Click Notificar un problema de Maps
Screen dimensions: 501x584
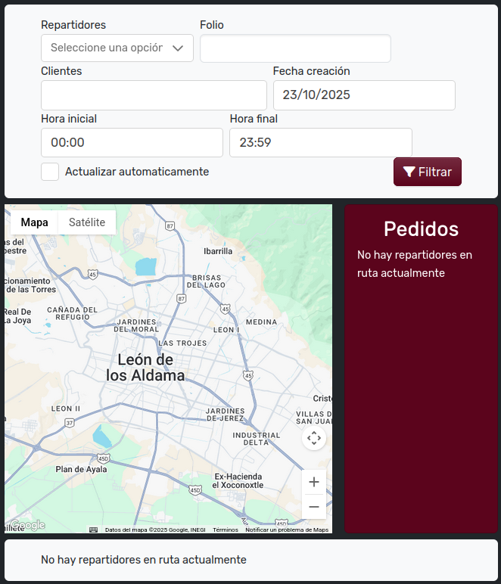click(x=287, y=530)
